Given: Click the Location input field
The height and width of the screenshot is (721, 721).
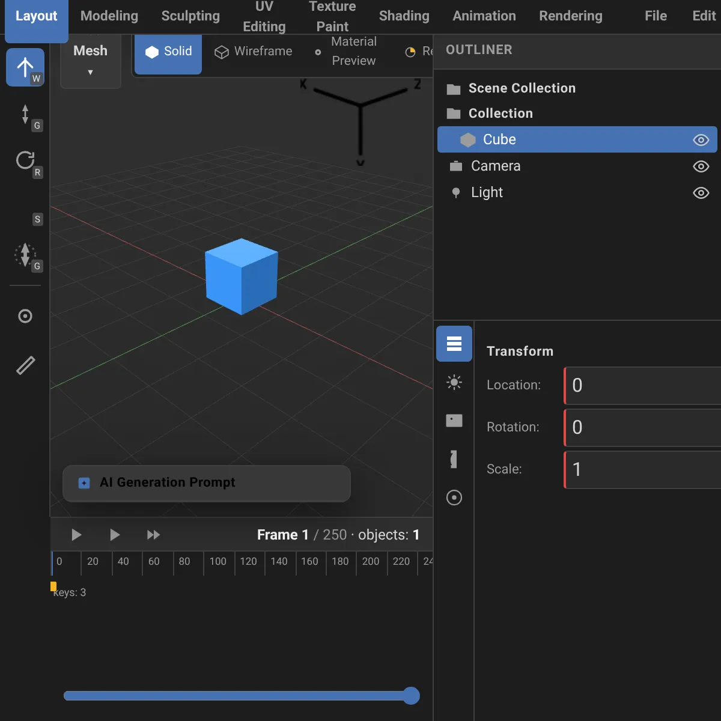Looking at the screenshot, I should point(642,386).
